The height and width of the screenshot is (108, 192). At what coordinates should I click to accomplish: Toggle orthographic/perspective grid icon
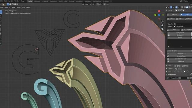pyautogui.click(x=162, y=33)
